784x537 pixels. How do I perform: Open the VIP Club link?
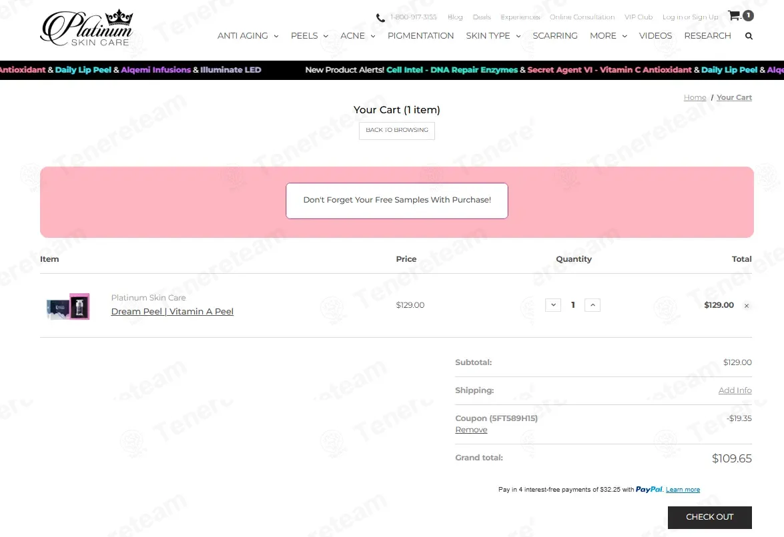click(639, 17)
